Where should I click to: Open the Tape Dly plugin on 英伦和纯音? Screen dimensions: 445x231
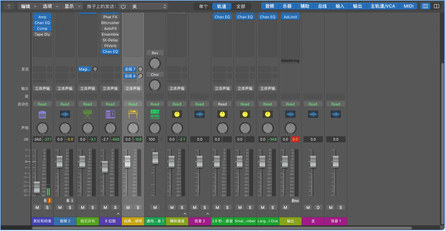42,35
